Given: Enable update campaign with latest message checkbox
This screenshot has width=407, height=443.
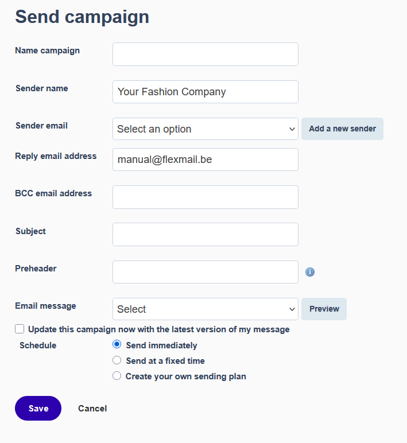Looking at the screenshot, I should coord(20,329).
